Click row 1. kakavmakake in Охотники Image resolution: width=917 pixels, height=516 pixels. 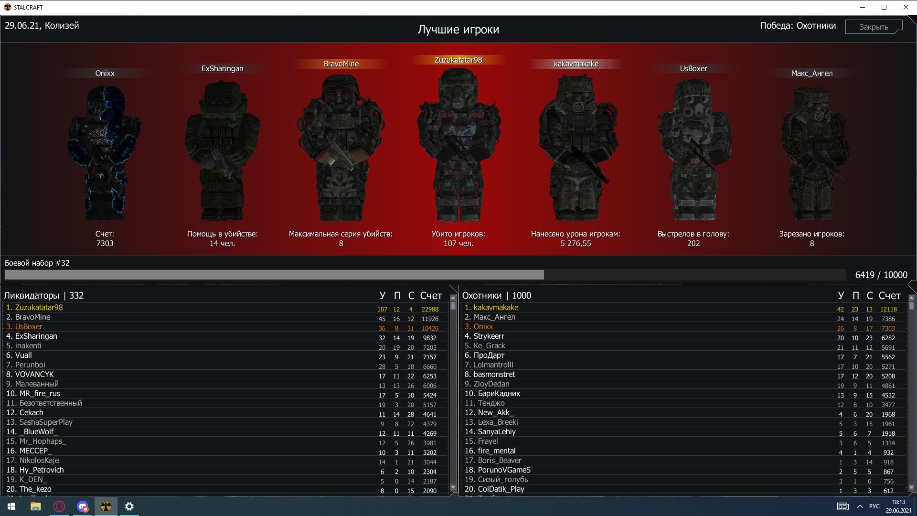pos(684,308)
